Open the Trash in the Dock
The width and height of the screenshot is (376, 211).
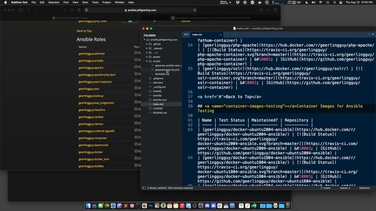(288, 206)
